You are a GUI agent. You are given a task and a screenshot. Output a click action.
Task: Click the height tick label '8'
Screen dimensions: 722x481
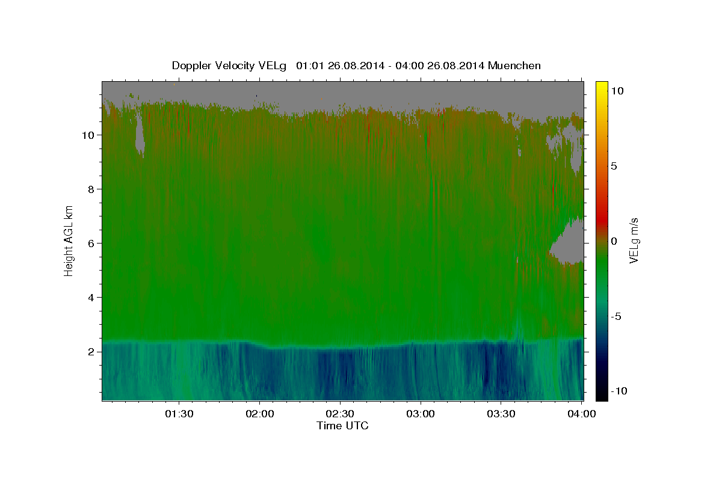pyautogui.click(x=92, y=189)
